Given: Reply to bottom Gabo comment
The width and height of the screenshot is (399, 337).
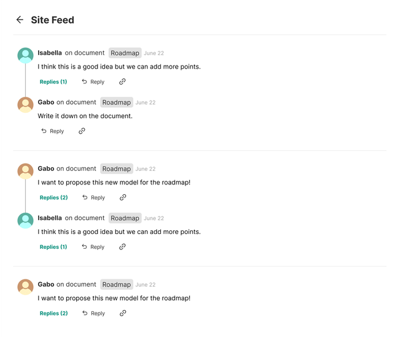Looking at the screenshot, I should pyautogui.click(x=93, y=313).
